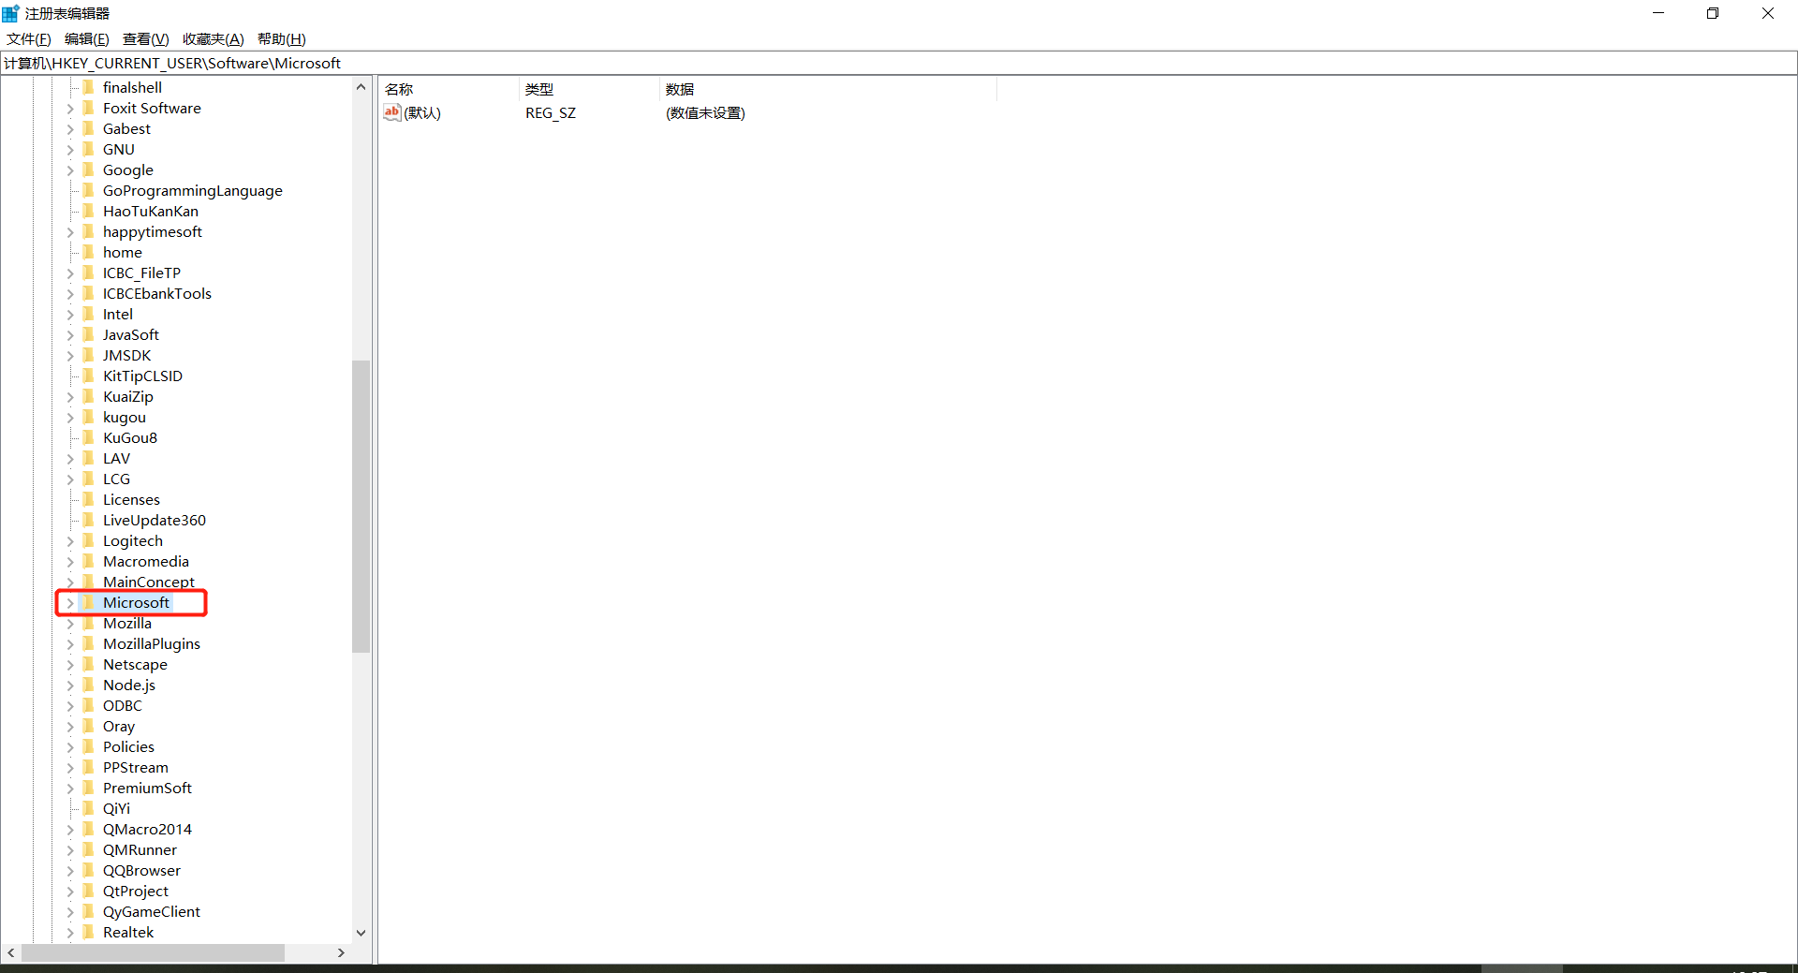Click the QQBrowser folder icon
1798x973 pixels.
[89, 870]
